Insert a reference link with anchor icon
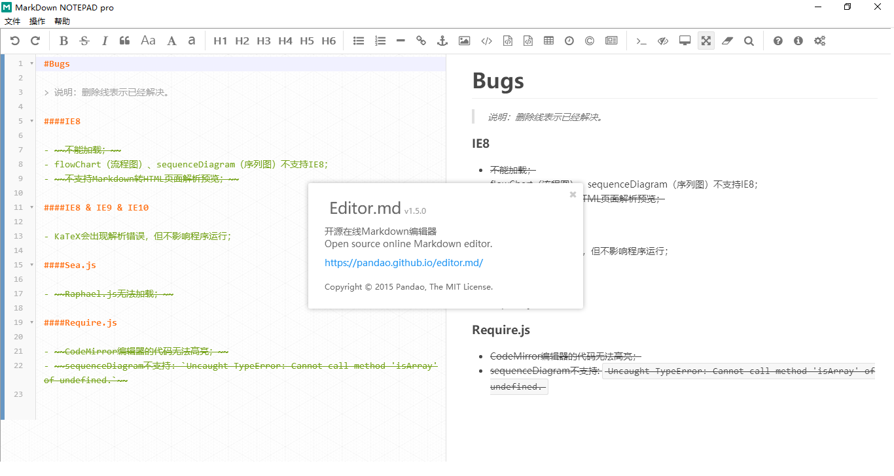Viewport: 894px width, 476px height. [442, 41]
